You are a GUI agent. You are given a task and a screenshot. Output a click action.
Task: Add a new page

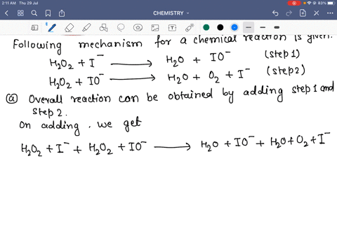click(x=303, y=13)
